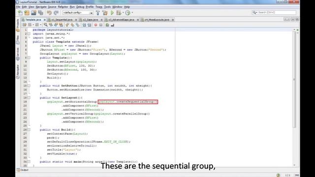Open the search magnifier dropdown
The image size is (315, 177).
pyautogui.click(x=255, y=12)
